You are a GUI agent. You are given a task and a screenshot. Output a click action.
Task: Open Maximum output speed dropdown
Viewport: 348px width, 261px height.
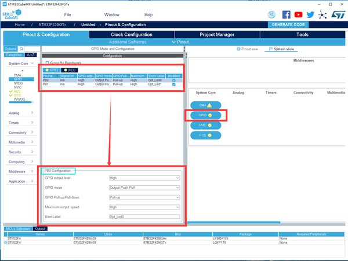coord(144,207)
